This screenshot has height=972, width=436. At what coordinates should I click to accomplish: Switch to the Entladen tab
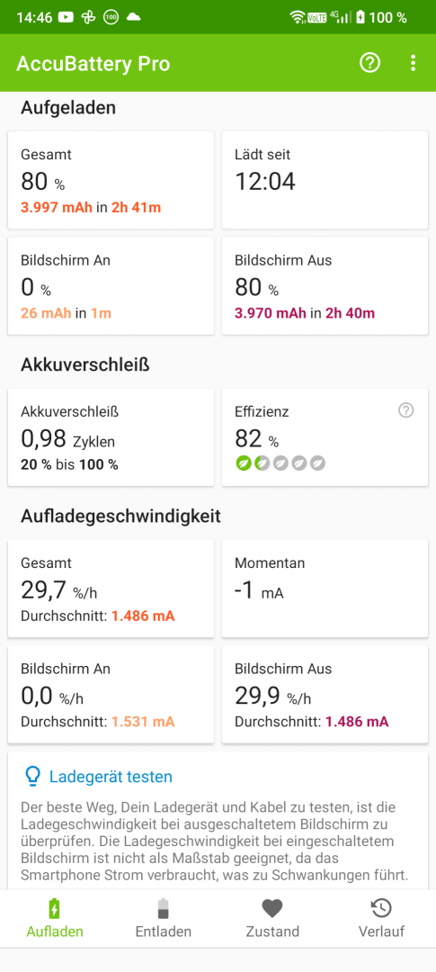tap(163, 918)
